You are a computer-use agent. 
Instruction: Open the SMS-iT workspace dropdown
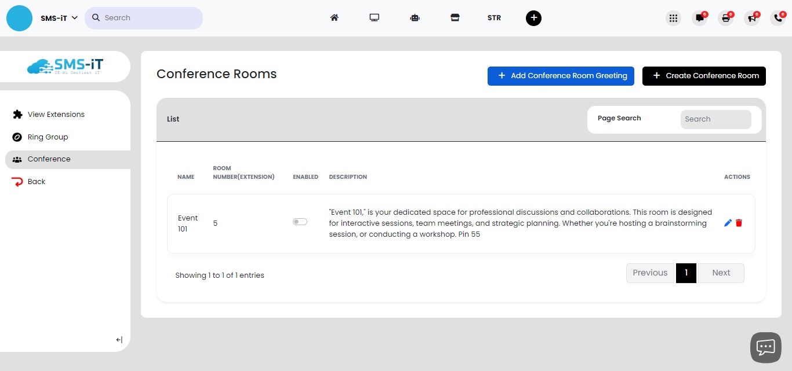tap(58, 18)
